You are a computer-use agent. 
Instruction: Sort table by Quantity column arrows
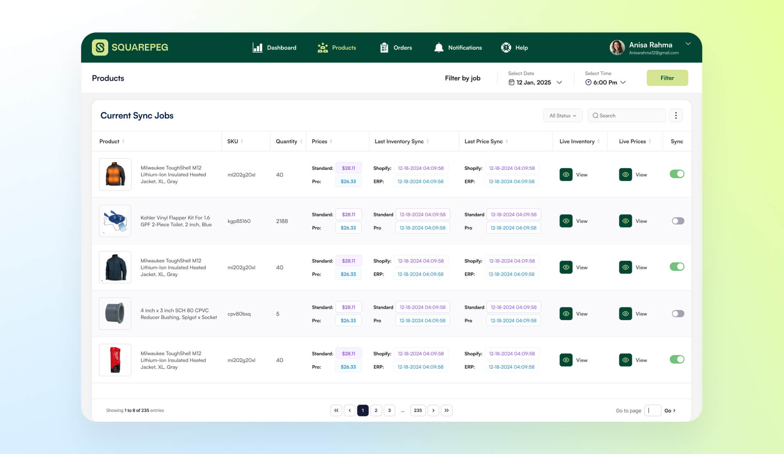tap(301, 141)
